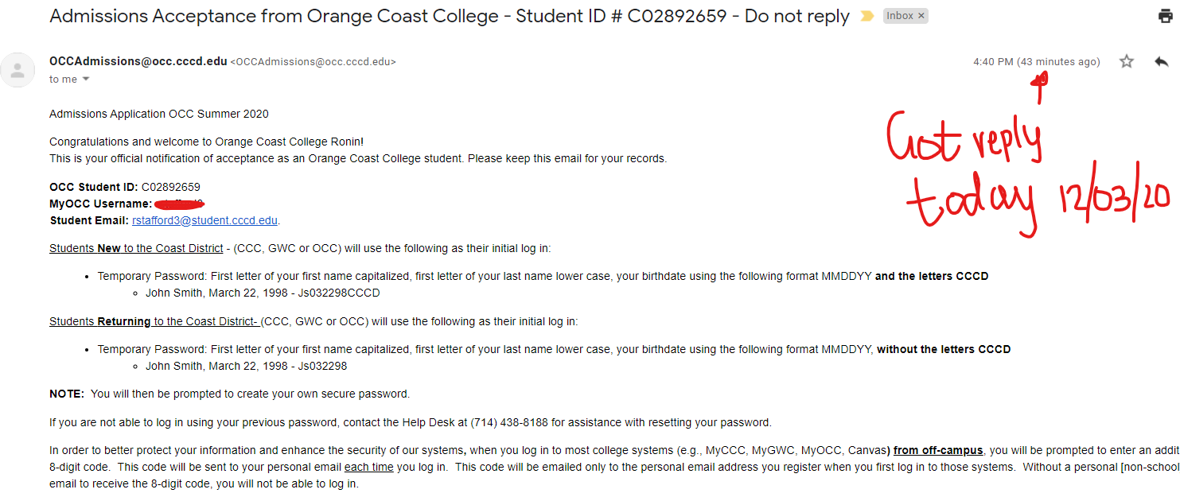Click the underlined "from off-campus" text
Viewport: 1180px width, 497px height.
pos(938,450)
